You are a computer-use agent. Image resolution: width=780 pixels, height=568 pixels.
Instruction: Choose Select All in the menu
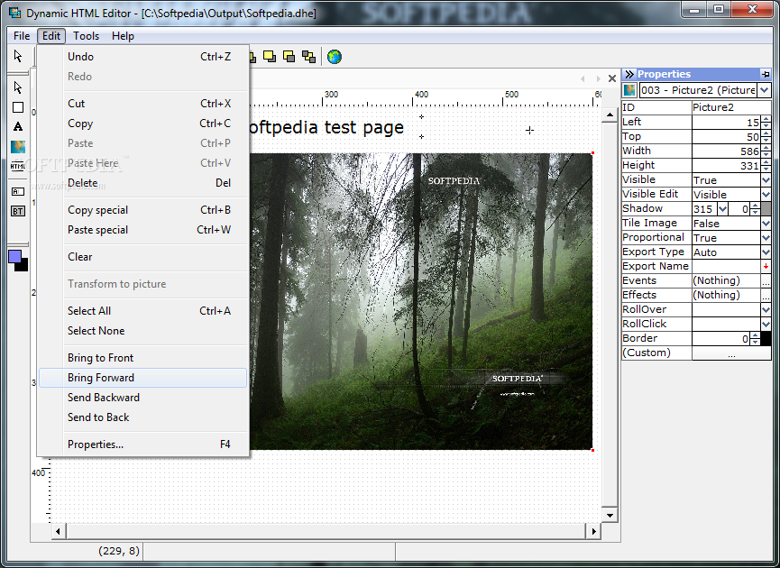142,311
